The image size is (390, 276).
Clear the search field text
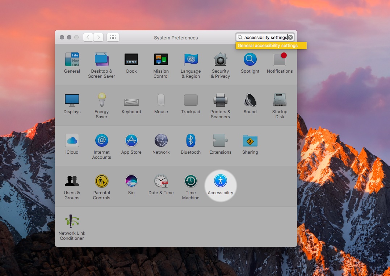pos(290,37)
